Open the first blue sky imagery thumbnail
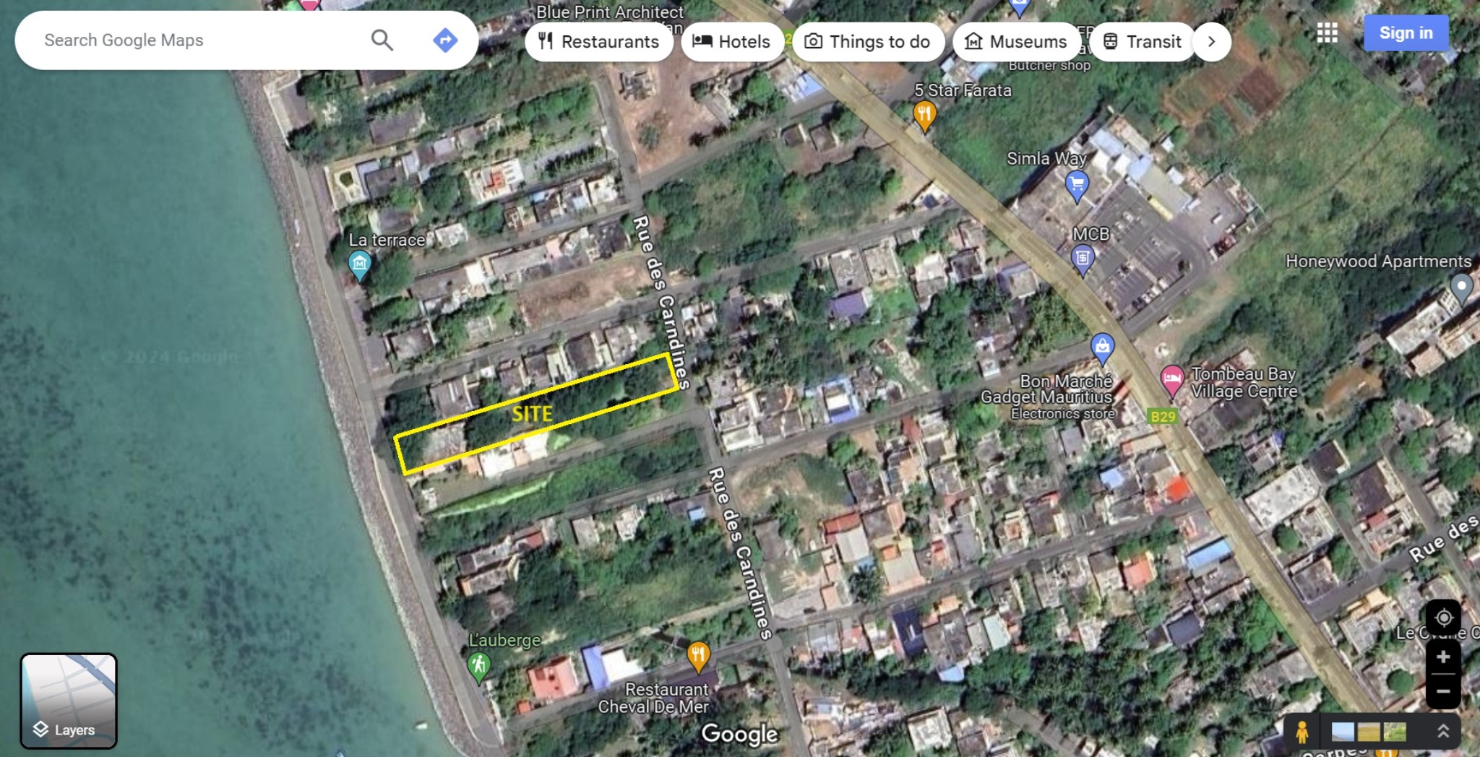The image size is (1480, 757). click(1343, 732)
